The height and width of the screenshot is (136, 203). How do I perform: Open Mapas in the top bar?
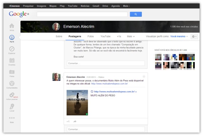53,6
